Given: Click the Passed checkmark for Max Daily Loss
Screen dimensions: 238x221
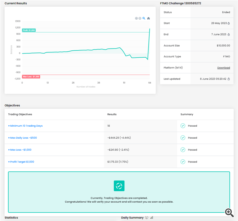Looking at the screenshot, I should 183,138.
